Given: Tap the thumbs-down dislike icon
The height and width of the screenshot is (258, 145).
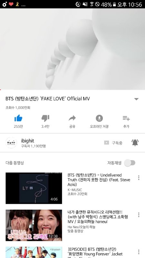Looking at the screenshot, I should [x=45, y=118].
